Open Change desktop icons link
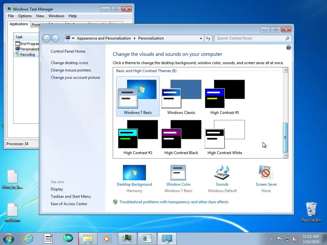Viewport: 327px width, 245px height. 69,63
